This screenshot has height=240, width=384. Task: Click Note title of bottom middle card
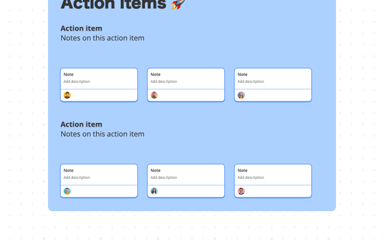(x=155, y=170)
